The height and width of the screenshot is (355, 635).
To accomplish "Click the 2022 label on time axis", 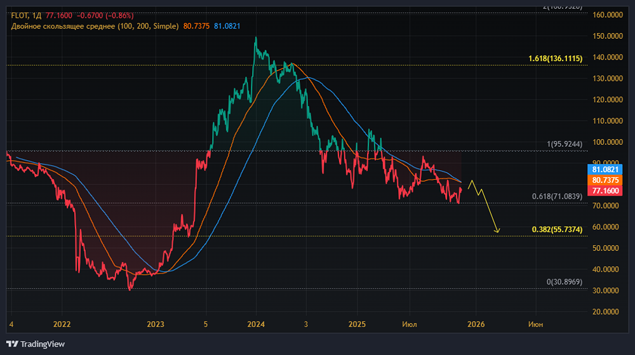I will point(62,325).
